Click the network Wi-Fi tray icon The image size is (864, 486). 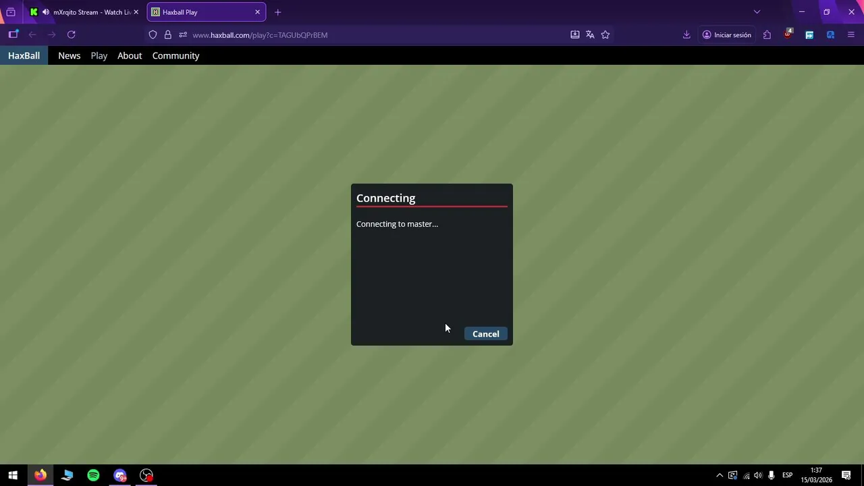pos(746,475)
